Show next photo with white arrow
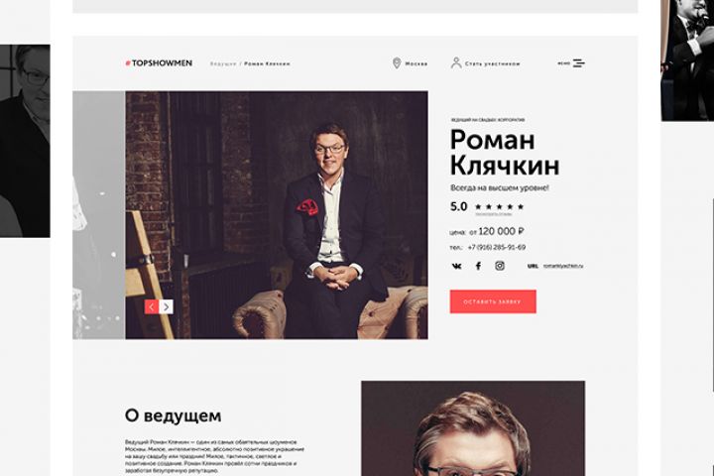 coord(167,307)
